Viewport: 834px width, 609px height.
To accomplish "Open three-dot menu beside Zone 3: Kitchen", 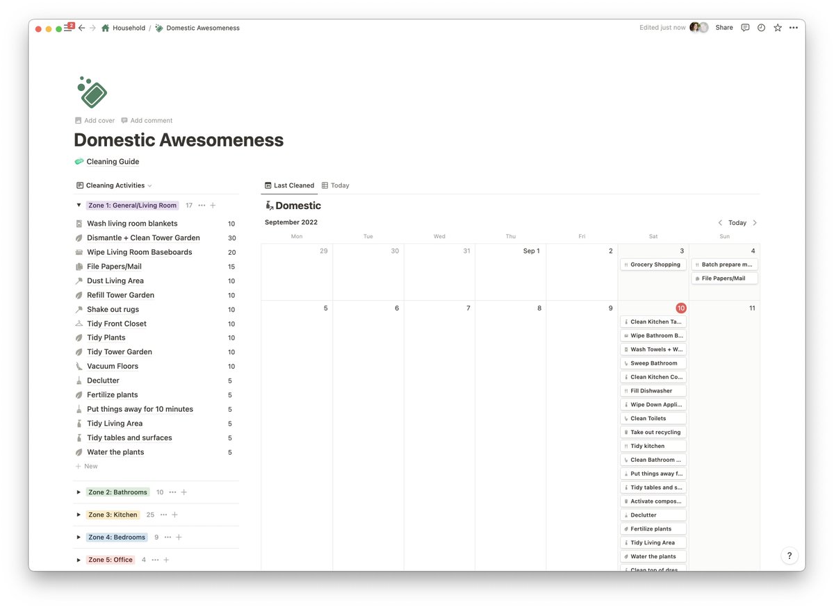I will pyautogui.click(x=163, y=515).
